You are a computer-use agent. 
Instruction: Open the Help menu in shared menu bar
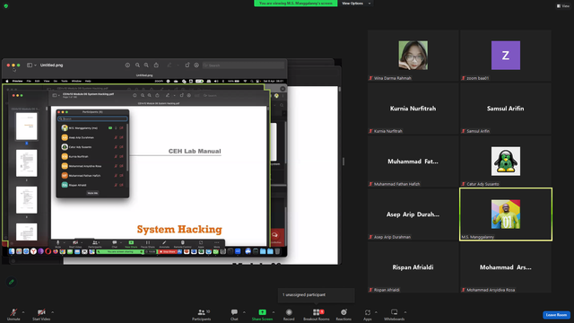[x=88, y=81]
